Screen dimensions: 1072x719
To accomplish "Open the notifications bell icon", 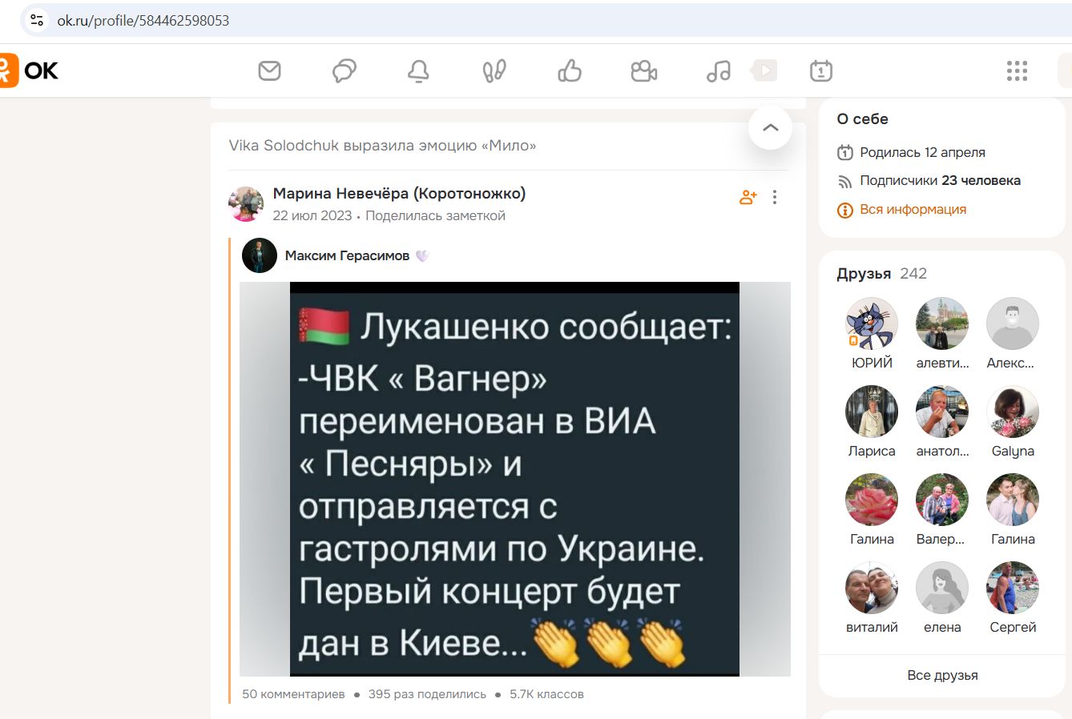I will point(418,71).
